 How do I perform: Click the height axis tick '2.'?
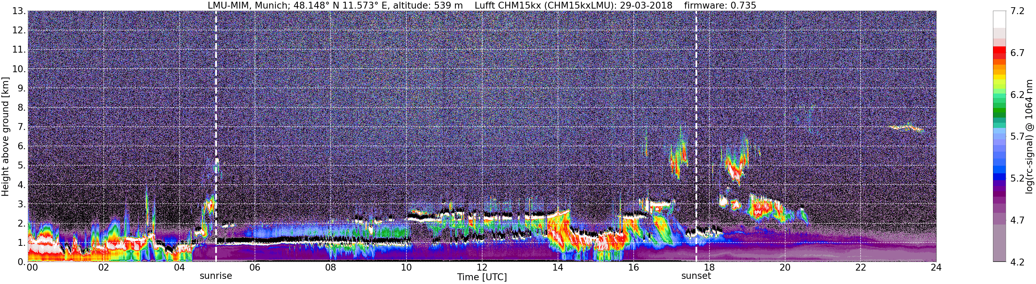point(22,223)
